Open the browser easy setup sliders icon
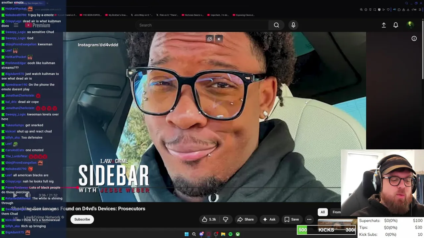The height and width of the screenshot is (238, 424). point(420,10)
